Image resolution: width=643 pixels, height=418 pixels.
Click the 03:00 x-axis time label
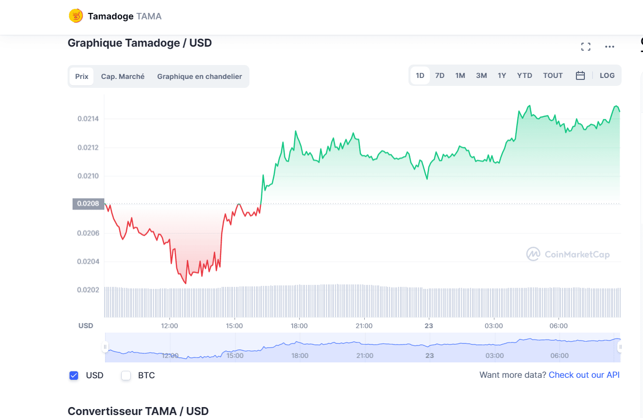pos(493,326)
